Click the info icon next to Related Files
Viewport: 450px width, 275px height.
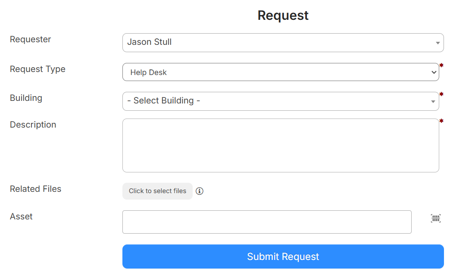[199, 191]
